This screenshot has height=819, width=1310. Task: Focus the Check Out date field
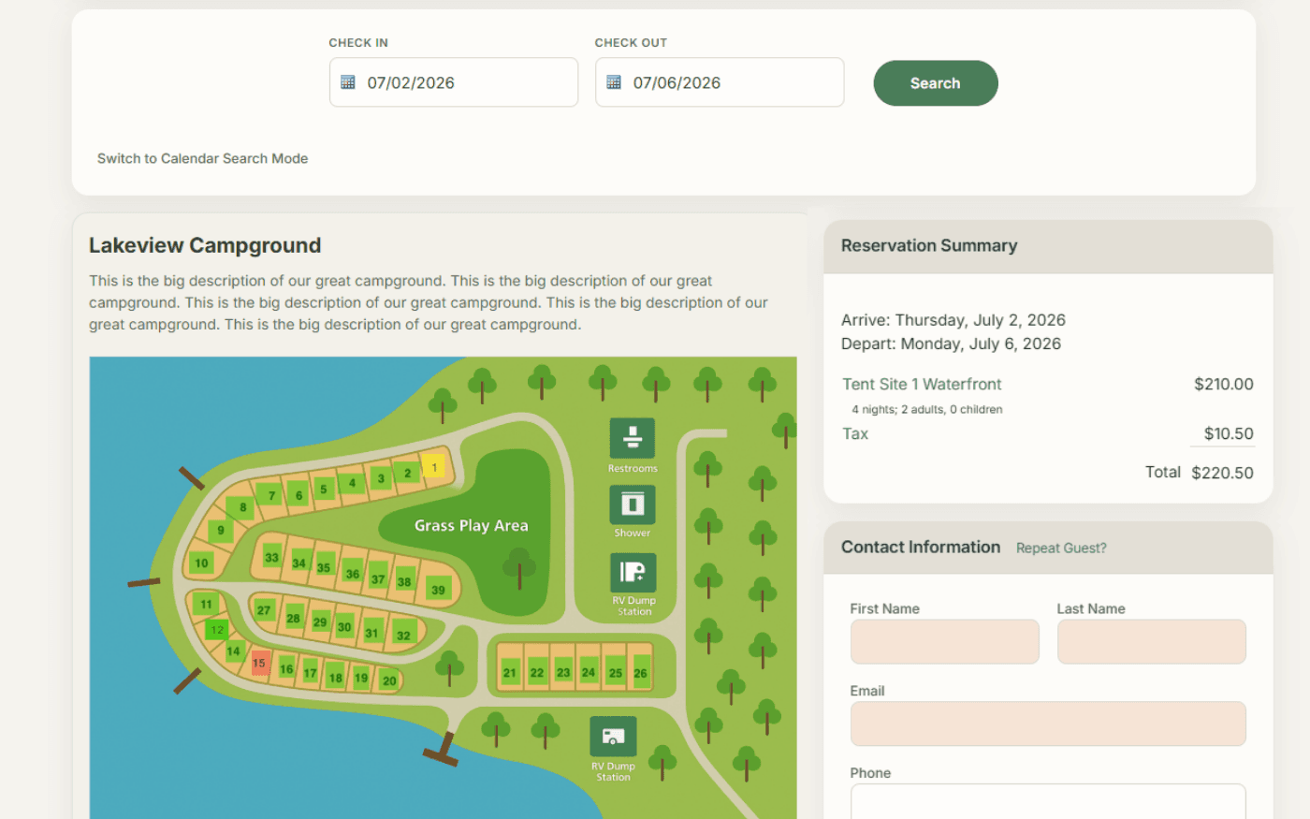720,82
